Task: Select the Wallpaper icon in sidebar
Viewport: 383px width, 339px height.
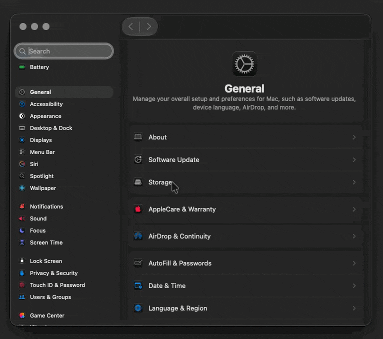Action: click(22, 188)
